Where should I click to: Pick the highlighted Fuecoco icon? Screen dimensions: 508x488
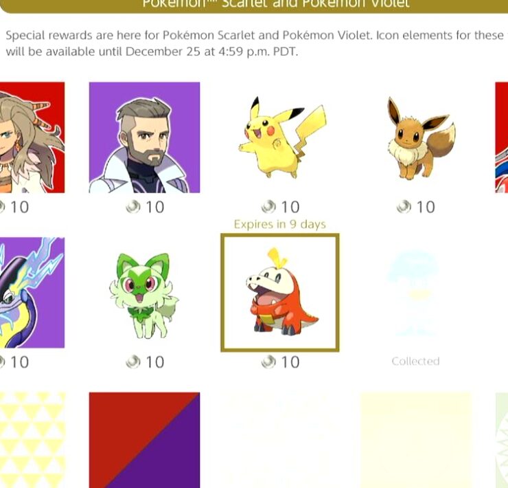(280, 293)
